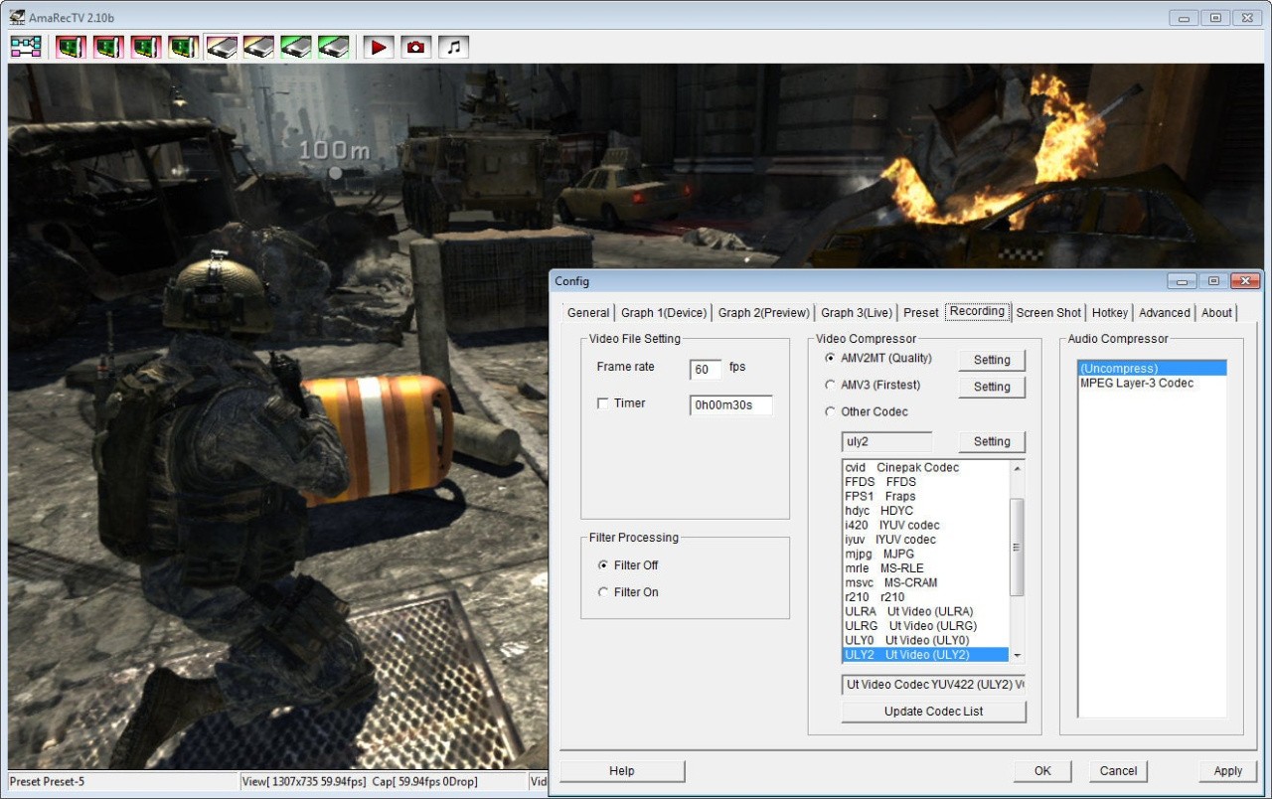Click the Apply button

[x=1227, y=771]
